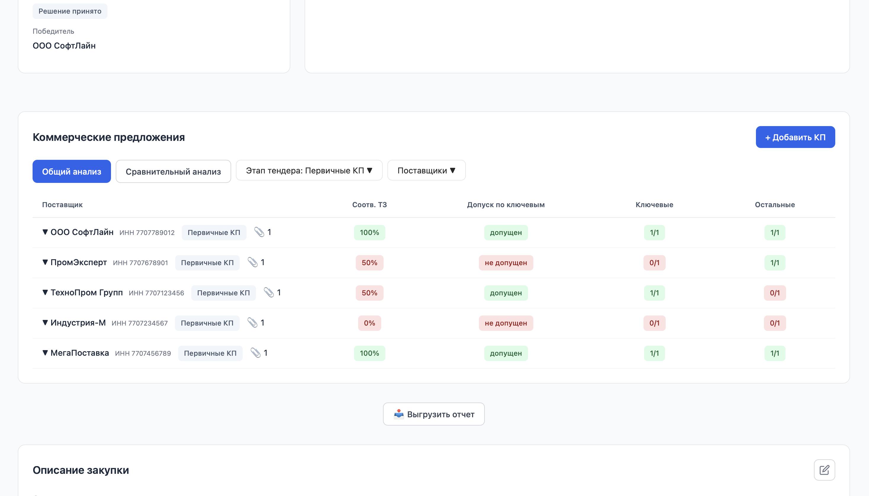
Task: Expand the МегаПоставка row triangle
Action: pyautogui.click(x=45, y=352)
